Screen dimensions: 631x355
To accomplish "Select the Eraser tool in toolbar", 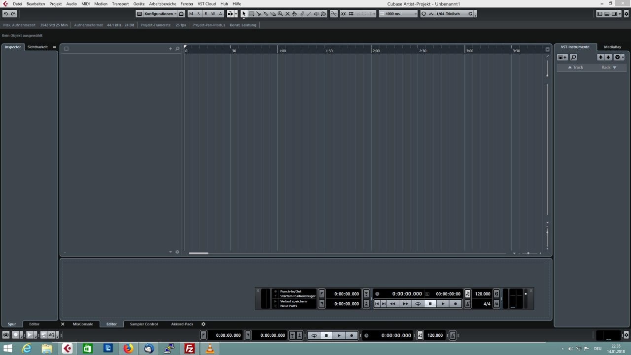I will click(x=273, y=14).
